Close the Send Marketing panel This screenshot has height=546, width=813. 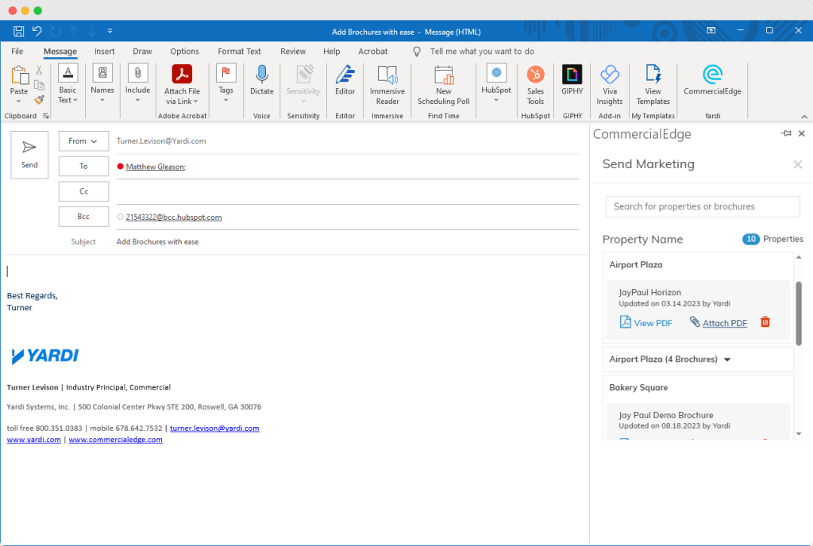point(797,165)
